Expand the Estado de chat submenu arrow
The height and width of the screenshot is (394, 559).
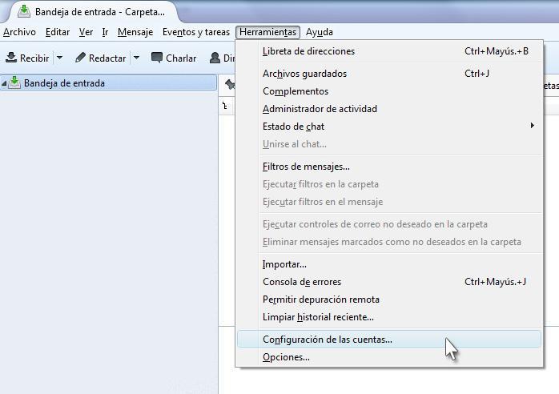click(x=532, y=126)
